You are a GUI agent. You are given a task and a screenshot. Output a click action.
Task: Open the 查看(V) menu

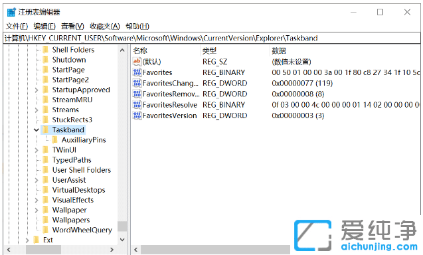coord(72,26)
